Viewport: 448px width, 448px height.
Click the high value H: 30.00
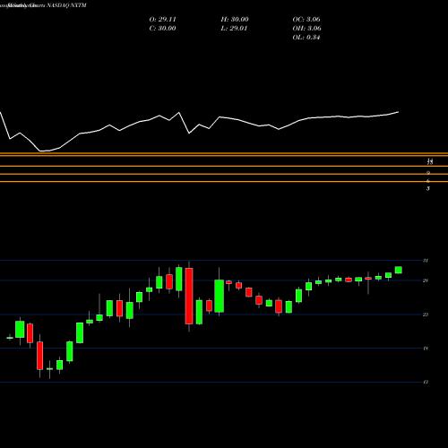(x=235, y=20)
